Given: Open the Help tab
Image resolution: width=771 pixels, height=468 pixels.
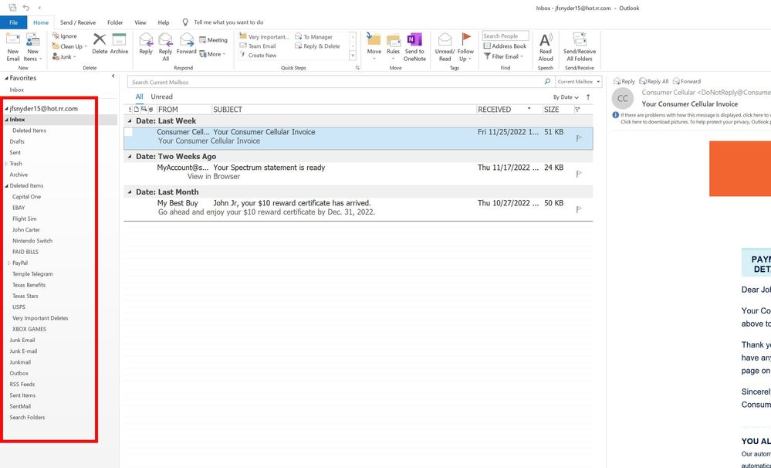Looking at the screenshot, I should click(x=164, y=22).
